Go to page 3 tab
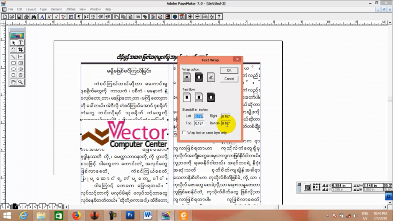 click(25, 207)
